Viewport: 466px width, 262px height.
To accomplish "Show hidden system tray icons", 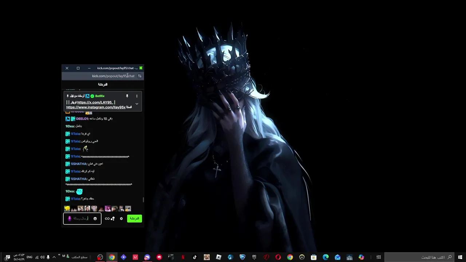I will [x=54, y=257].
